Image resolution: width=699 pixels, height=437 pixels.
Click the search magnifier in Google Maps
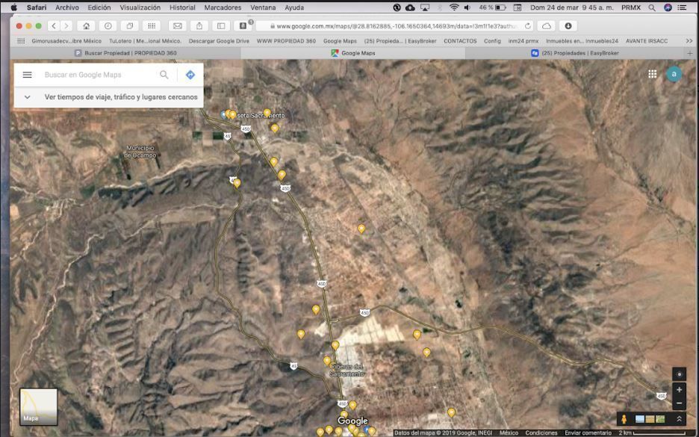[164, 75]
